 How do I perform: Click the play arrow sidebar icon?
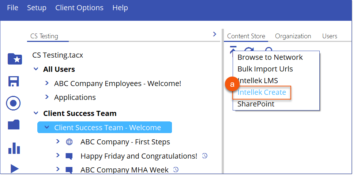click(x=14, y=169)
